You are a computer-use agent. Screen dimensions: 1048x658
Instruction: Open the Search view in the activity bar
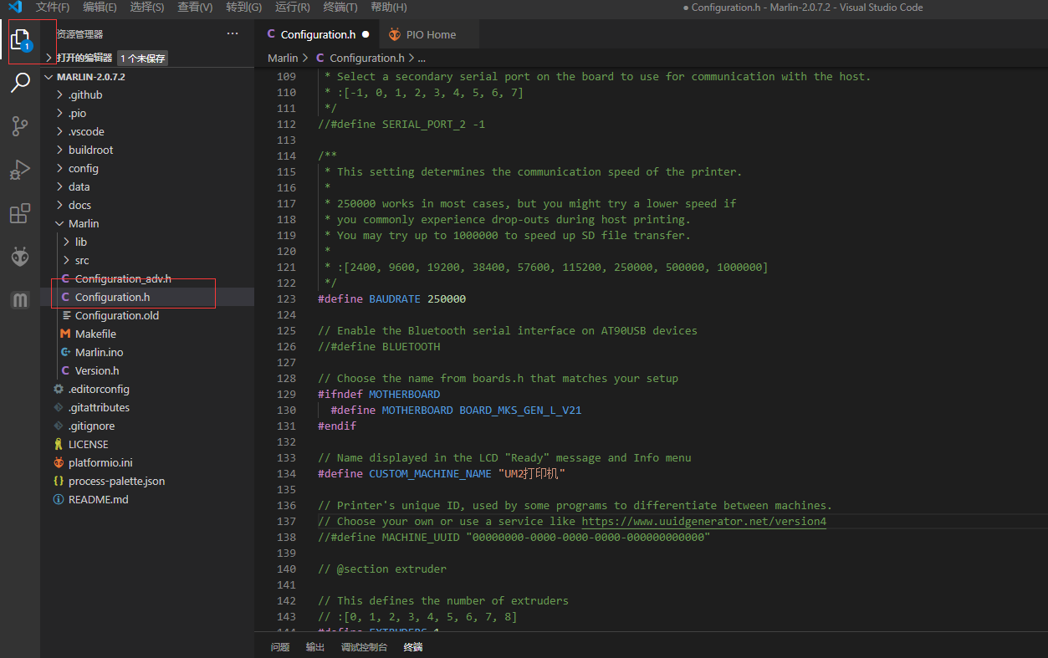point(20,83)
